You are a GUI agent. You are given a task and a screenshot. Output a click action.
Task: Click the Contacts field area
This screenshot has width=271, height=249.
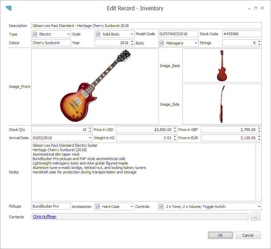140,217
